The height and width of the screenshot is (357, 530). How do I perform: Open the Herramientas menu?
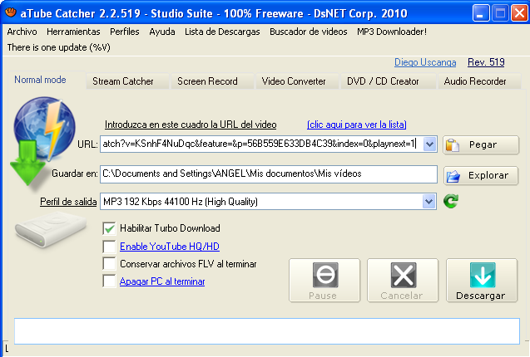[x=73, y=32]
